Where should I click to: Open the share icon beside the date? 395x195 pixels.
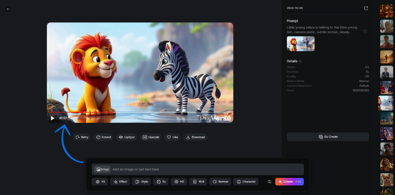point(366,8)
